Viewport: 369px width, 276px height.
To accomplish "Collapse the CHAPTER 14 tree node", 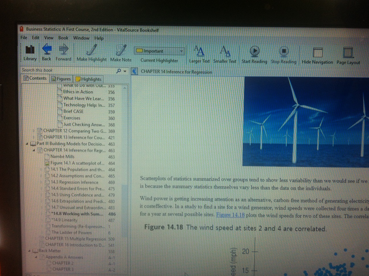I will (x=34, y=150).
